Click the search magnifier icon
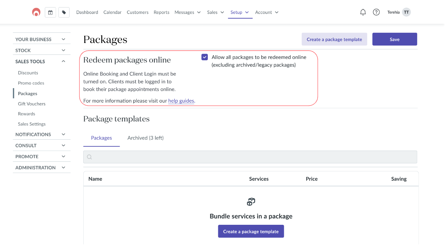Viewport: 445px width, 246px height. point(89,157)
